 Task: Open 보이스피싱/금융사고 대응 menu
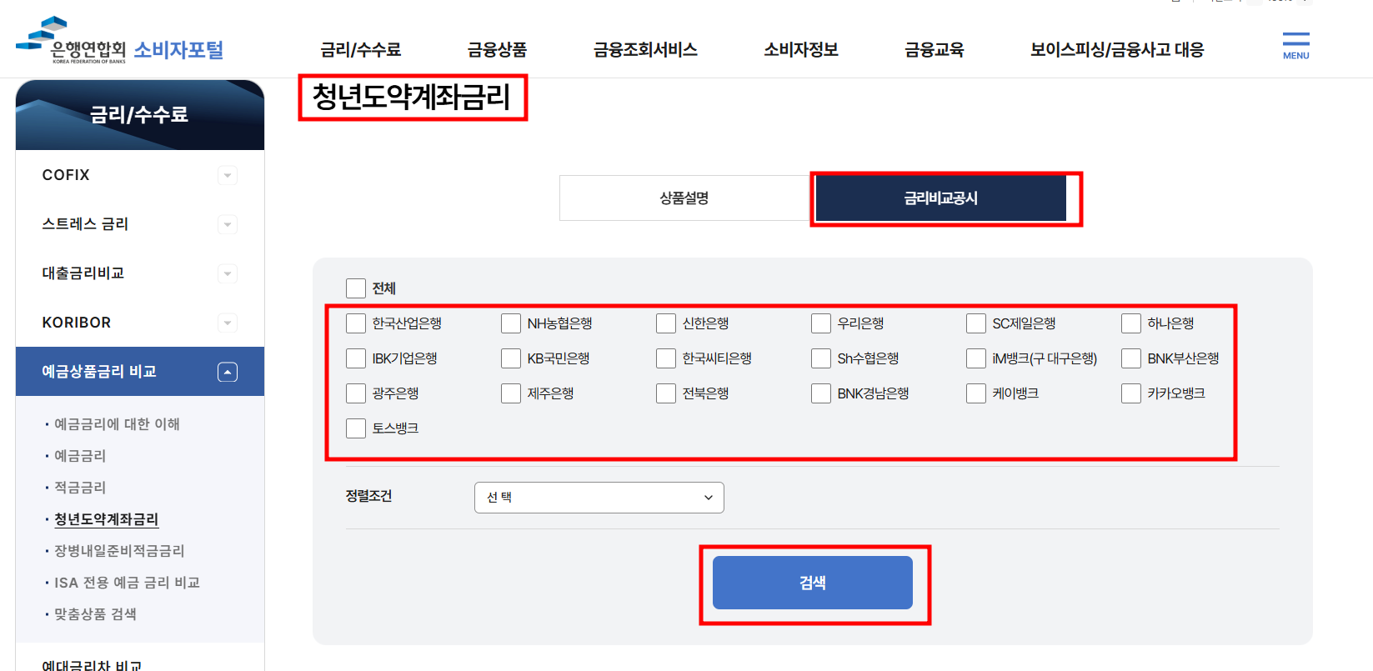(1117, 50)
